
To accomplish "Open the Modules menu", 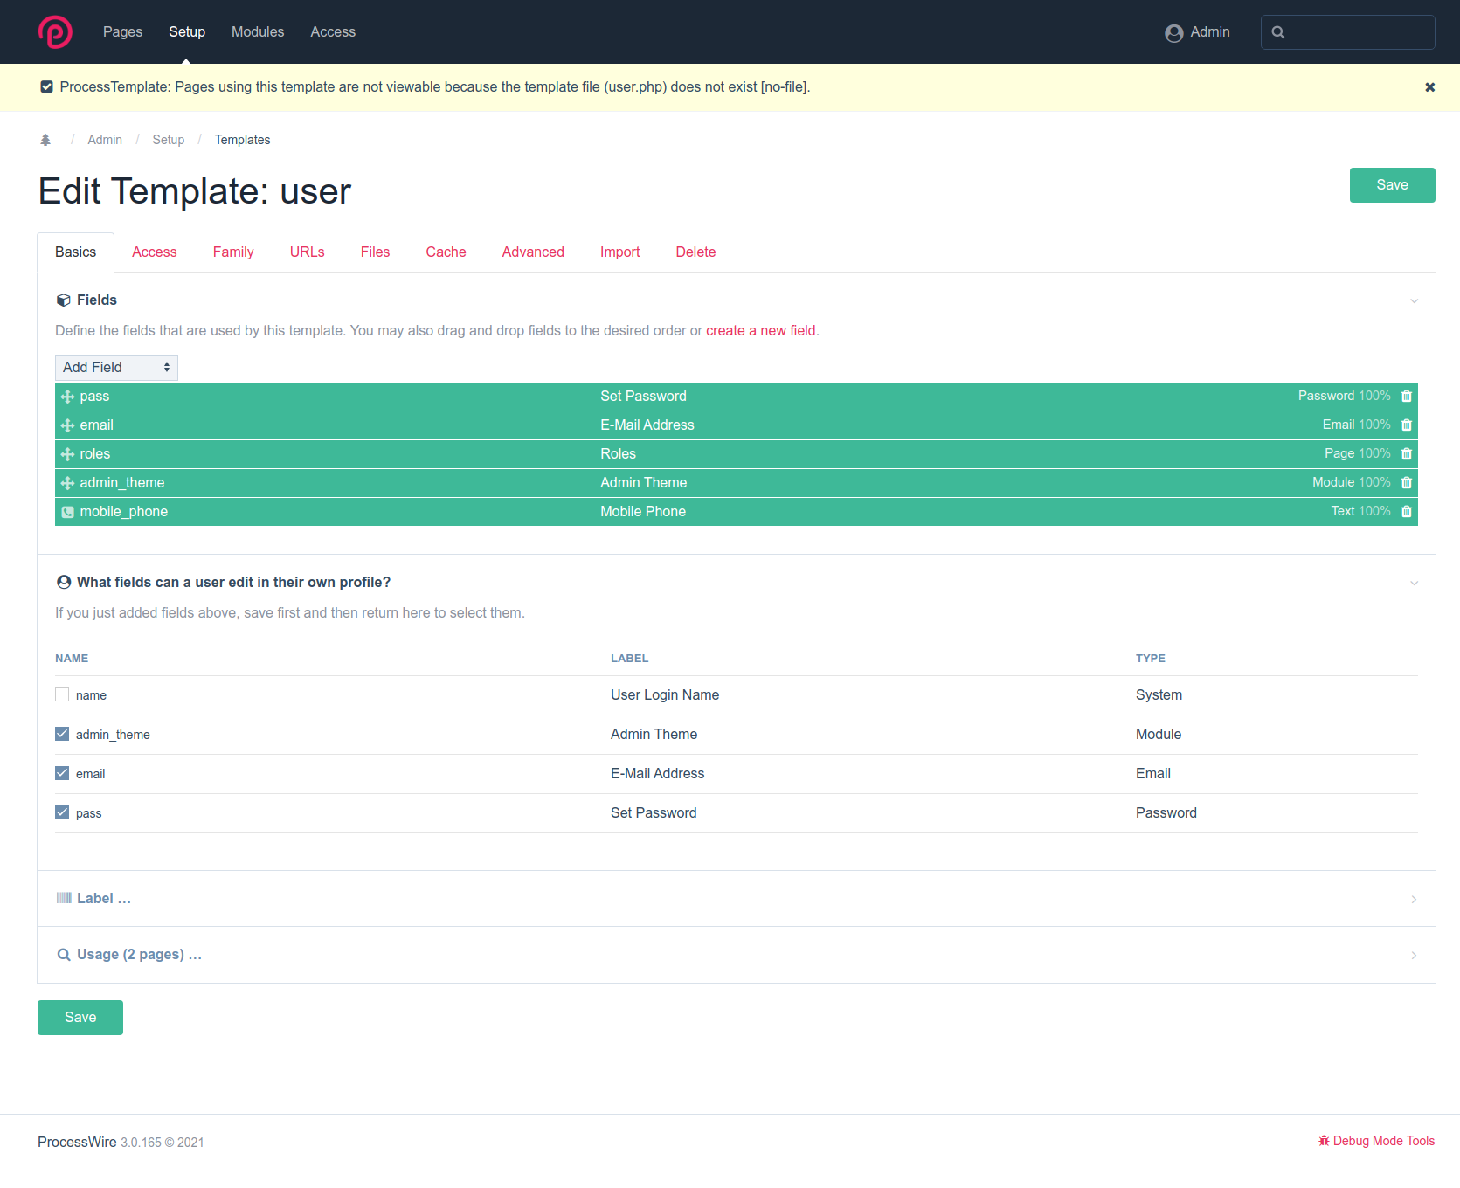I will coord(258,32).
